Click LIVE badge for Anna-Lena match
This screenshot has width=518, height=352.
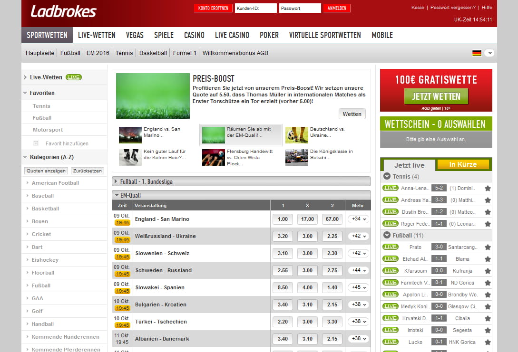pyautogui.click(x=390, y=188)
